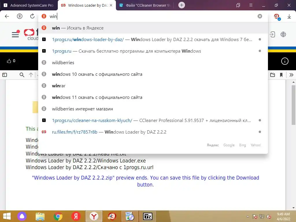Open suggestion 1progs.ru/windows-loader-by-daz/
Viewport: 296px width, 222px height.
coord(153,39)
